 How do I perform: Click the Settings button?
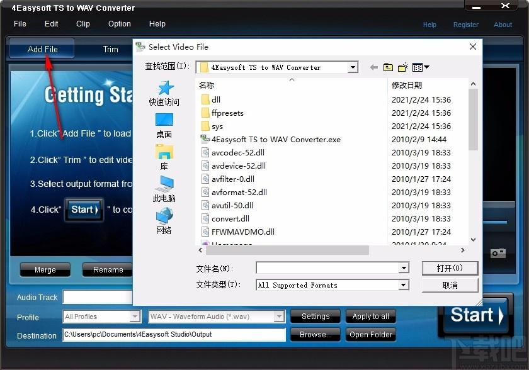coord(316,317)
